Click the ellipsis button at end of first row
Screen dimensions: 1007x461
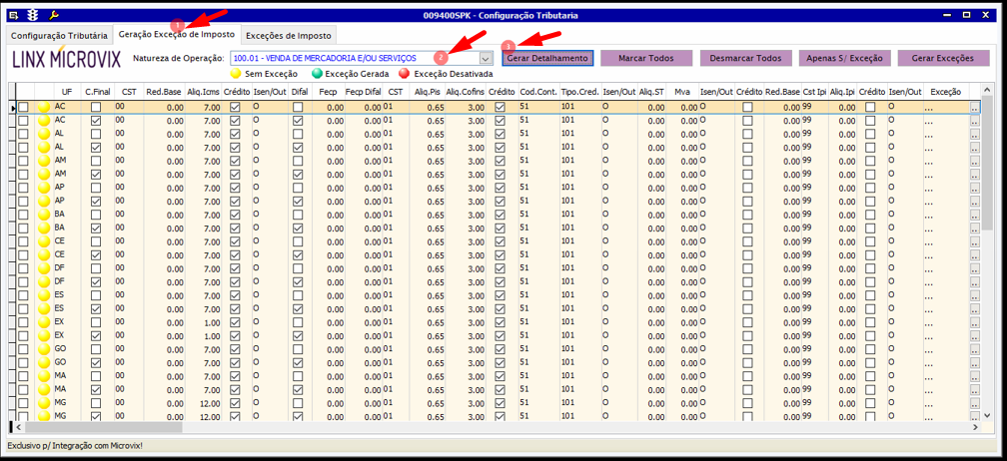coord(974,108)
